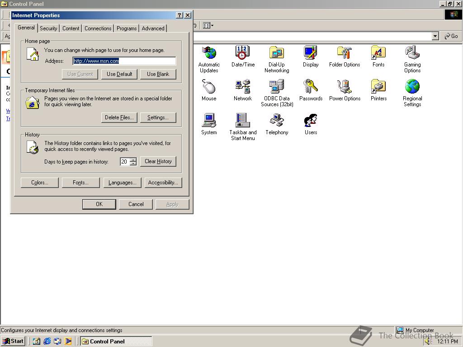
Task: Click the Show Desktop quick launch icon
Action: pos(36,341)
